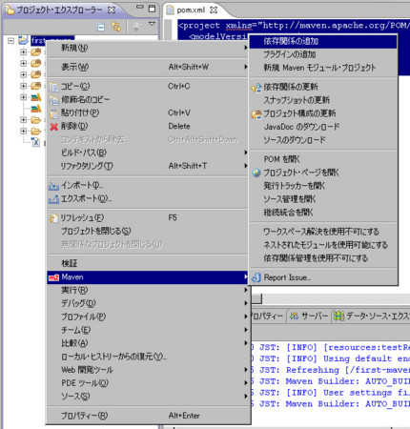This screenshot has width=410, height=429.
Task: Choose ローカル・ヒストリーからの復元(Y)
Action: coord(148,357)
